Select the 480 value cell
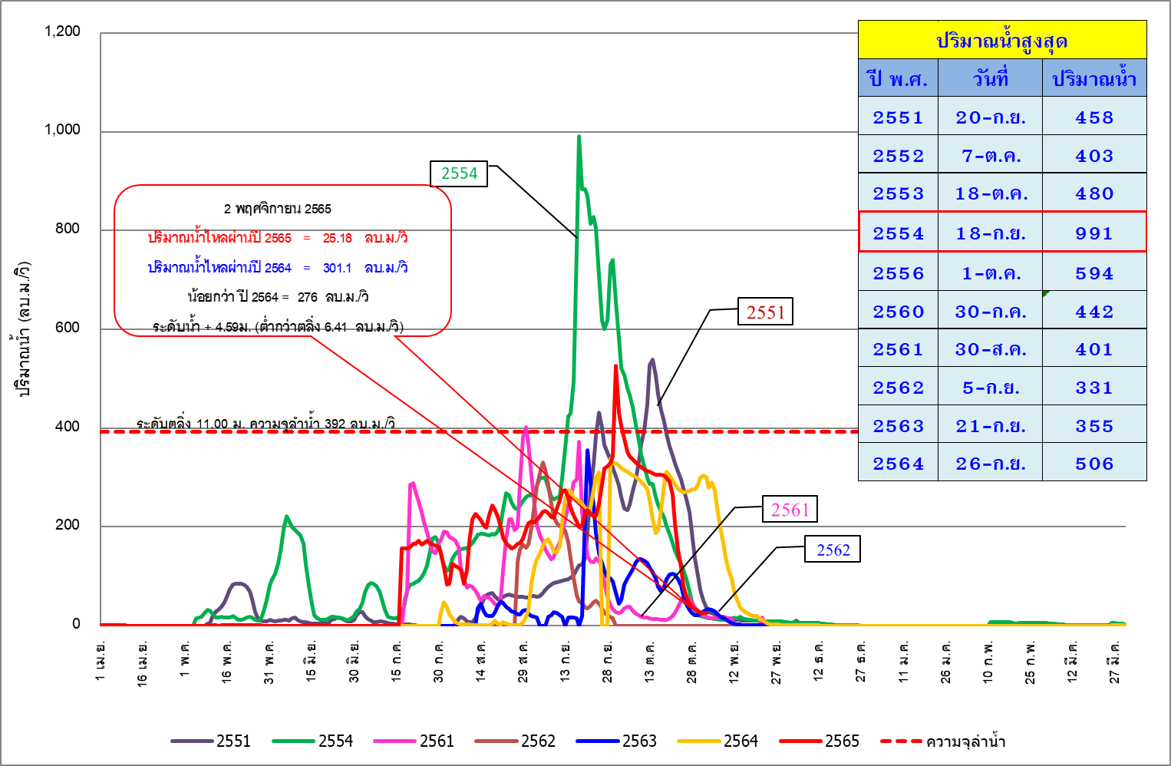 click(x=1094, y=193)
